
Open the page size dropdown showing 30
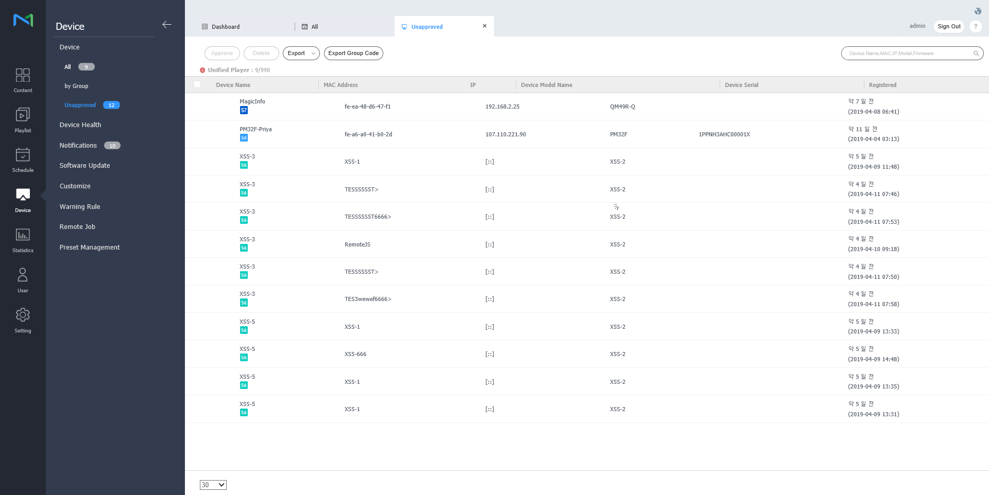pyautogui.click(x=213, y=485)
